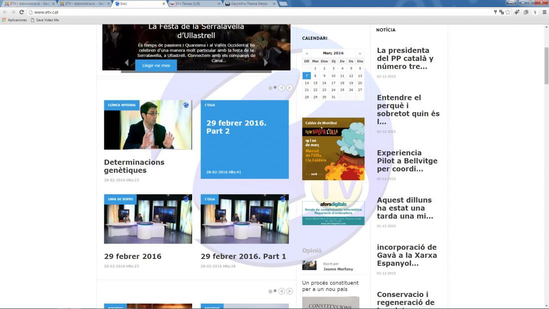Go to next slide in Serralavella slider
The image size is (549, 309).
(266, 63)
